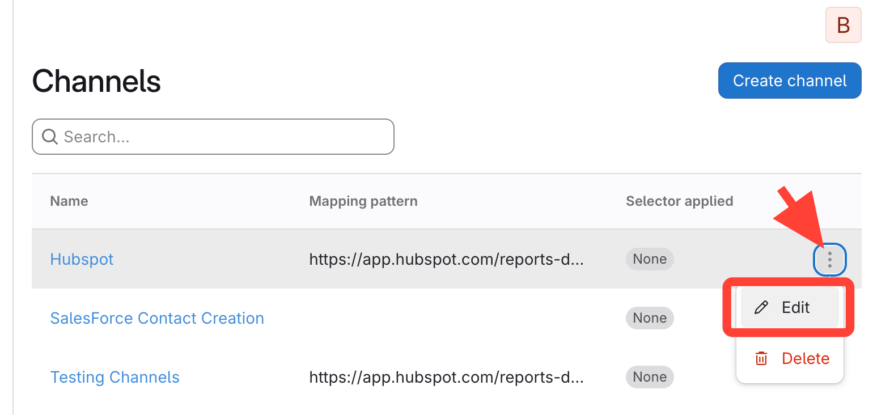Image resolution: width=873 pixels, height=415 pixels.
Task: Click the red trash can icon
Action: pos(761,358)
